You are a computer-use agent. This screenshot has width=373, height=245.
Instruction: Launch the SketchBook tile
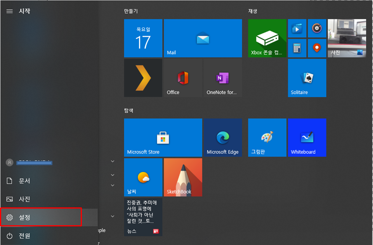click(183, 177)
